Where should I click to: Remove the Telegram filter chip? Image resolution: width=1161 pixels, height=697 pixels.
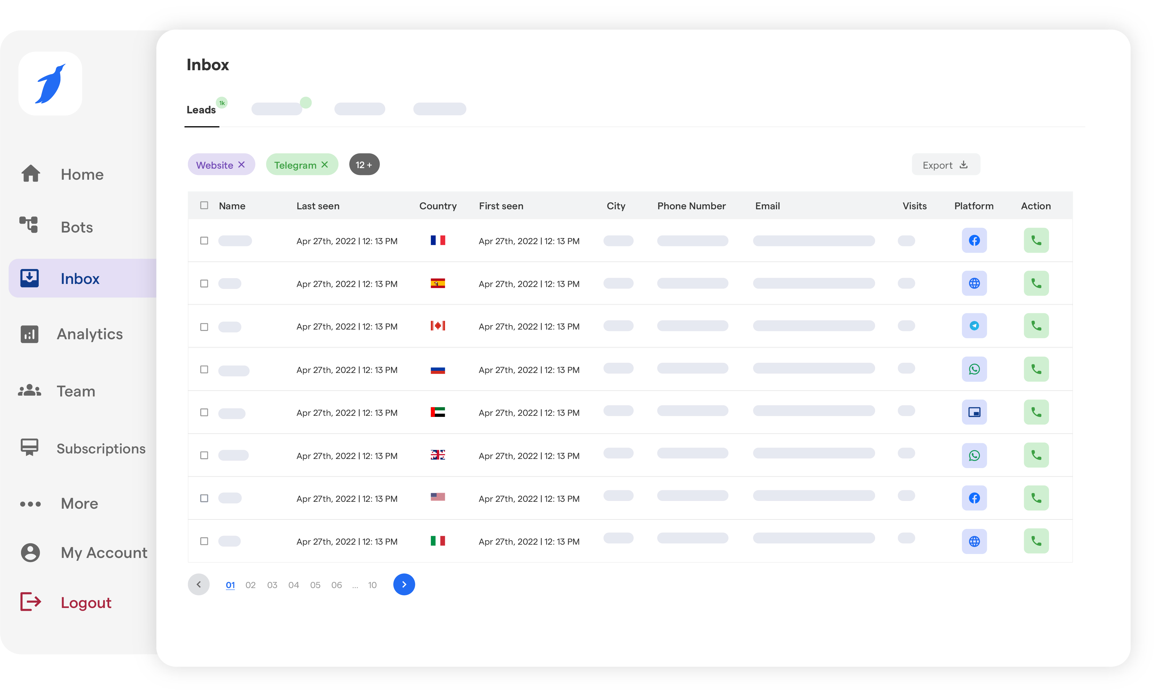click(325, 165)
